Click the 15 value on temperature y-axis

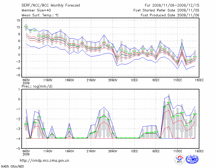click(x=18, y=20)
